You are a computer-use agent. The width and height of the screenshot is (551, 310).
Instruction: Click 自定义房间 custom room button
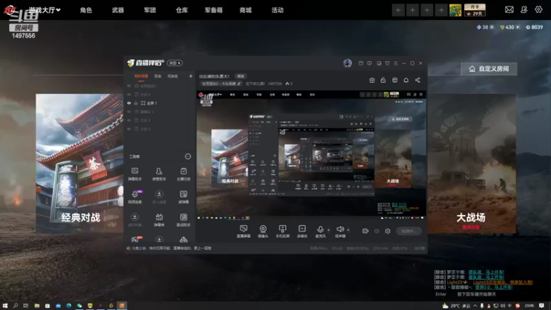(489, 69)
